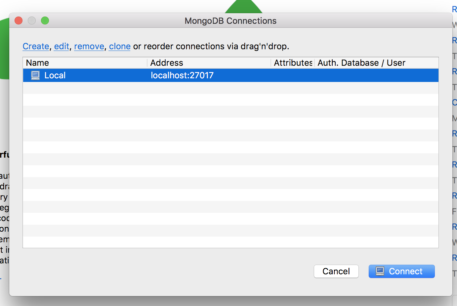Click the Local row's Attributes cell
The width and height of the screenshot is (457, 306).
click(x=293, y=75)
